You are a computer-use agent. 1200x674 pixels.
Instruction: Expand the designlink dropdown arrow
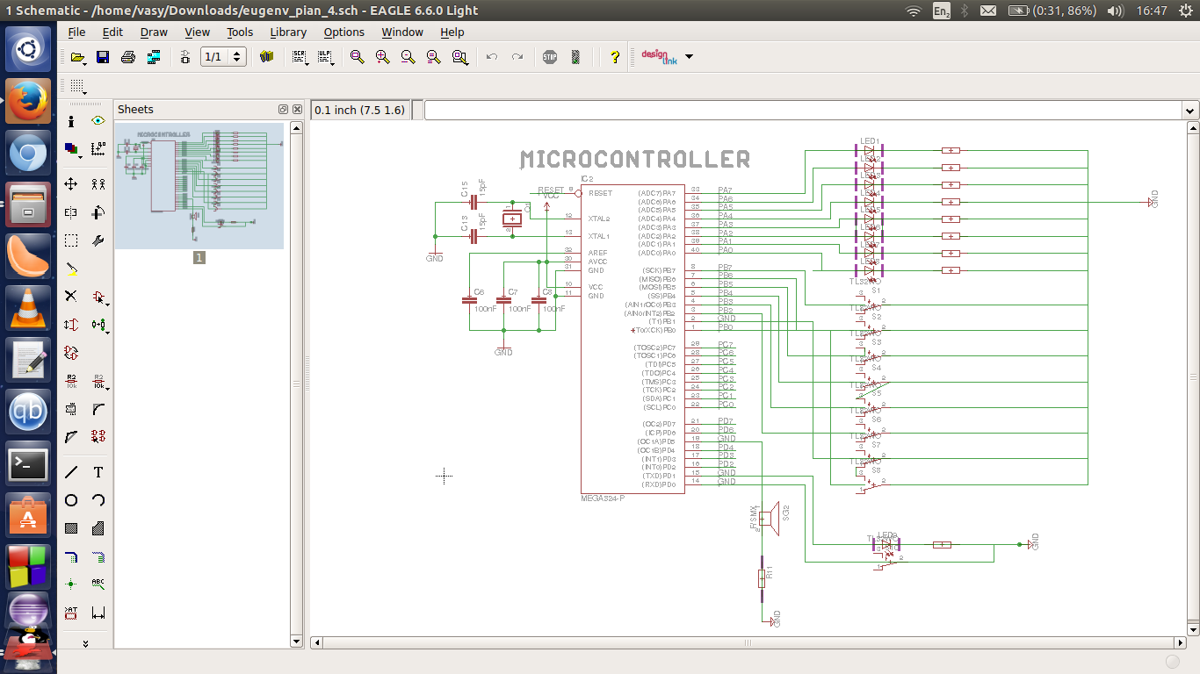(689, 57)
